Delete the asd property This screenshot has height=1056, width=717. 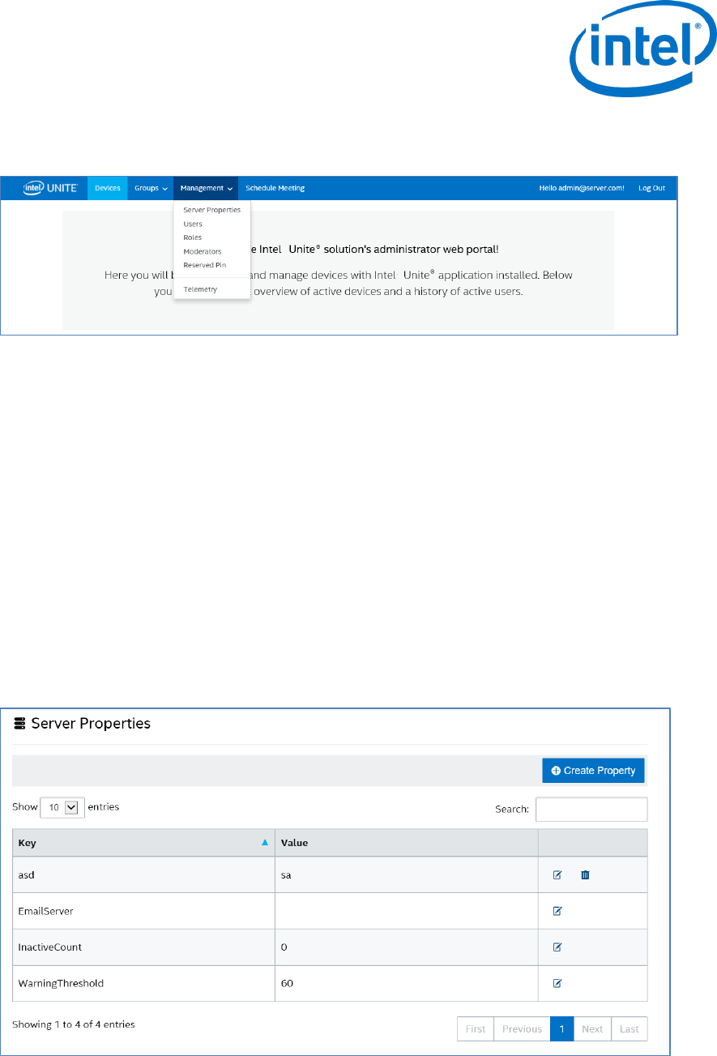(585, 875)
